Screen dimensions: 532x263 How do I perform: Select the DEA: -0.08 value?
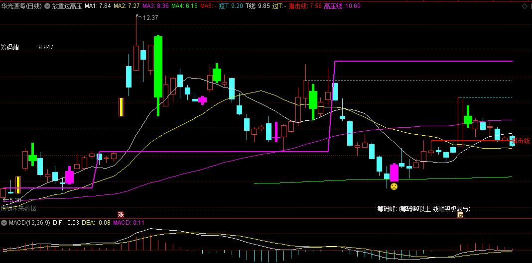click(96, 223)
